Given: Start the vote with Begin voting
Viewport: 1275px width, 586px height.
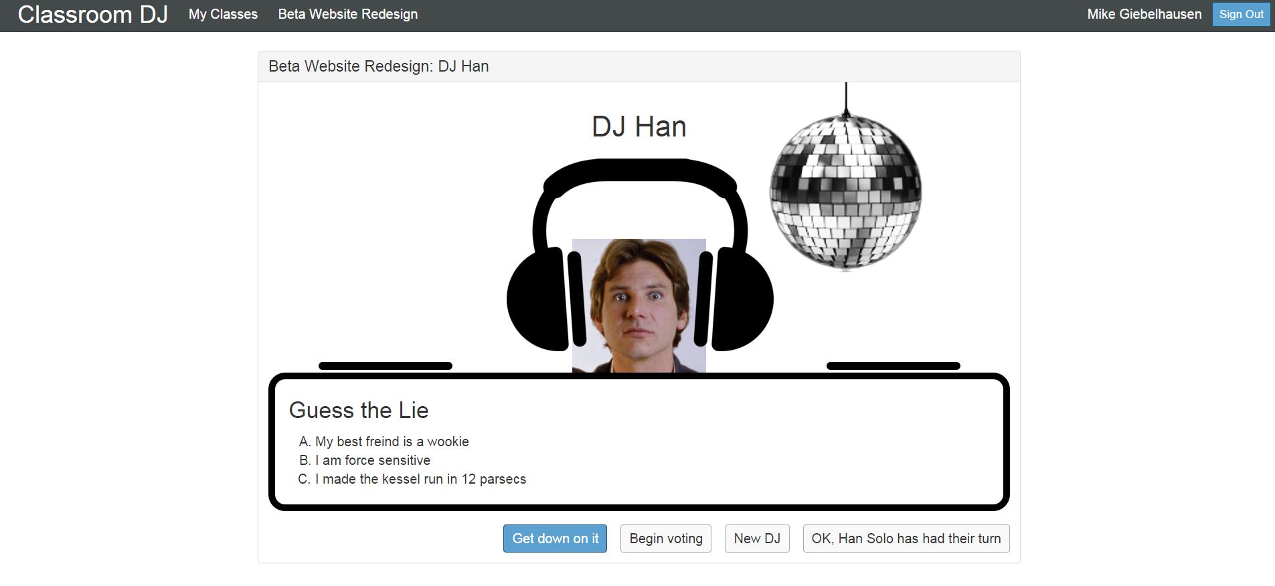Looking at the screenshot, I should point(665,539).
